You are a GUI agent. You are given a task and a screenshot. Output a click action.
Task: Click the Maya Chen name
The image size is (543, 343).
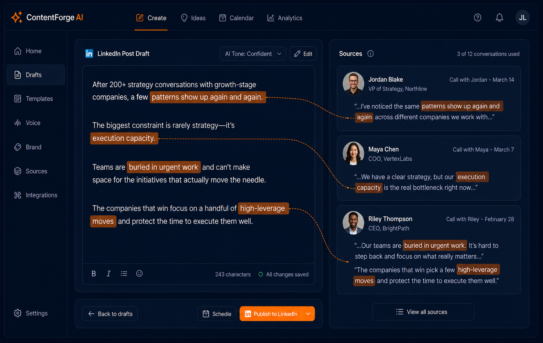[383, 149]
